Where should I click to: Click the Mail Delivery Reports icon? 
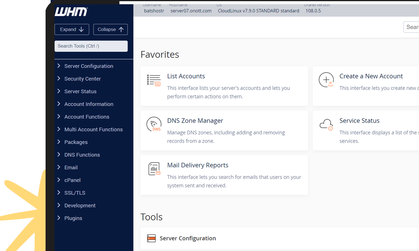(x=154, y=169)
